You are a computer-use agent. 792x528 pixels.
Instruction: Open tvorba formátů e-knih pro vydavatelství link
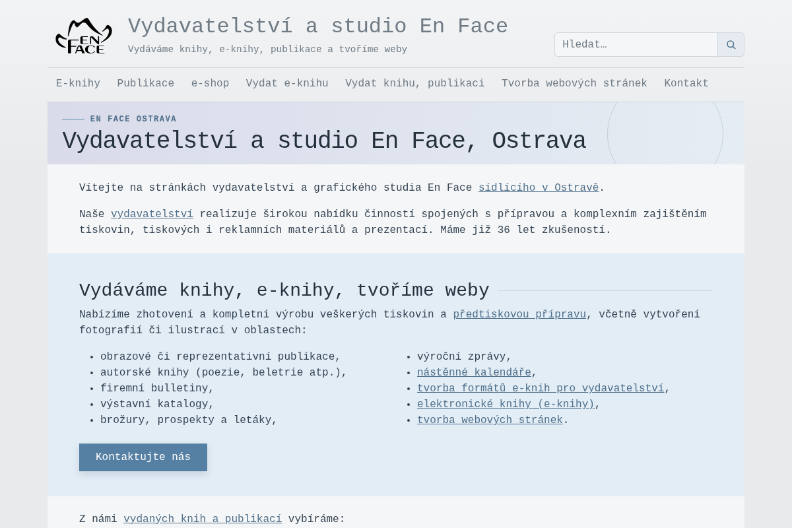[541, 389]
